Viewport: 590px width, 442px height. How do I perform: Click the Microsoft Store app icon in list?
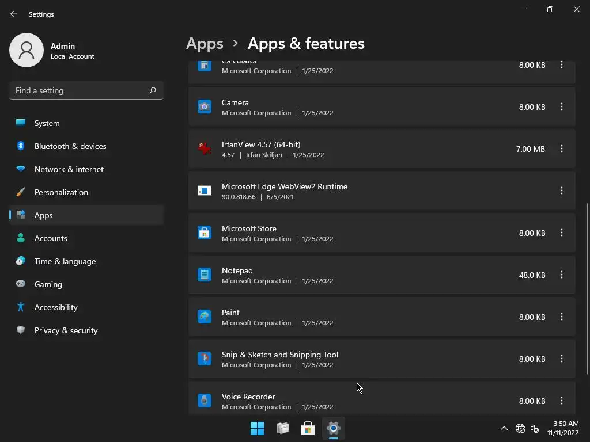pyautogui.click(x=205, y=233)
